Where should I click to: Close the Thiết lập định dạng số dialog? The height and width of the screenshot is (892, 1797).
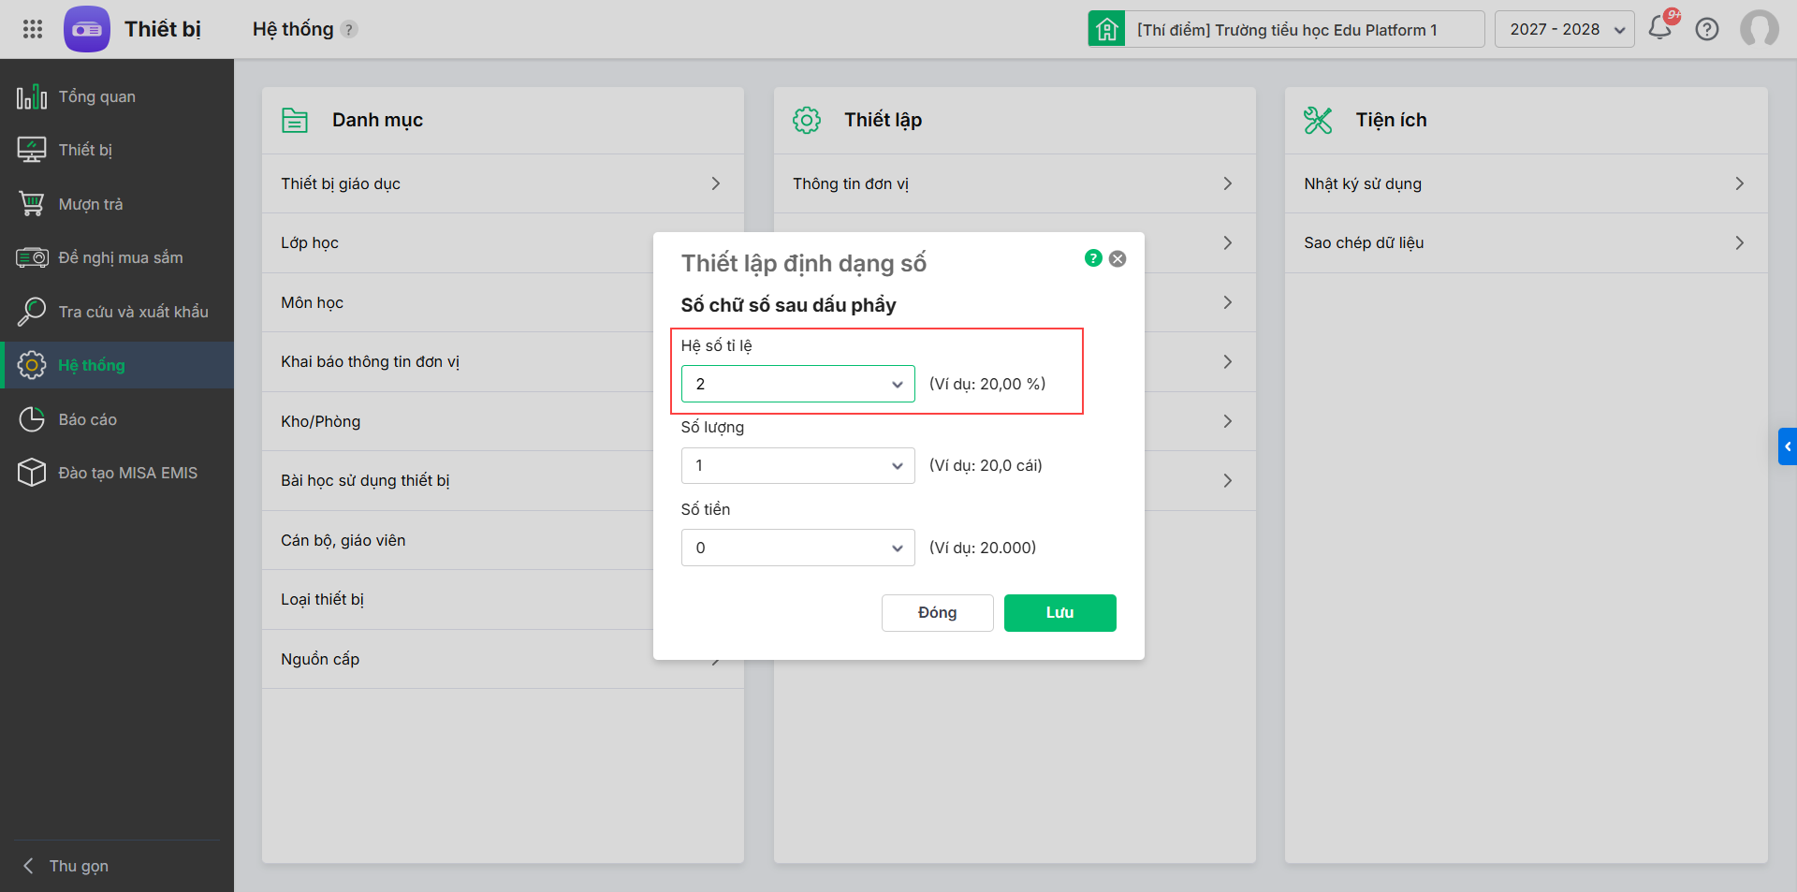1118,259
